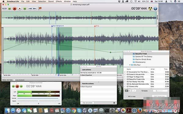Image resolution: width=183 pixels, height=114 pixels.
Task: Open the Sound menu
Action: point(51,2)
